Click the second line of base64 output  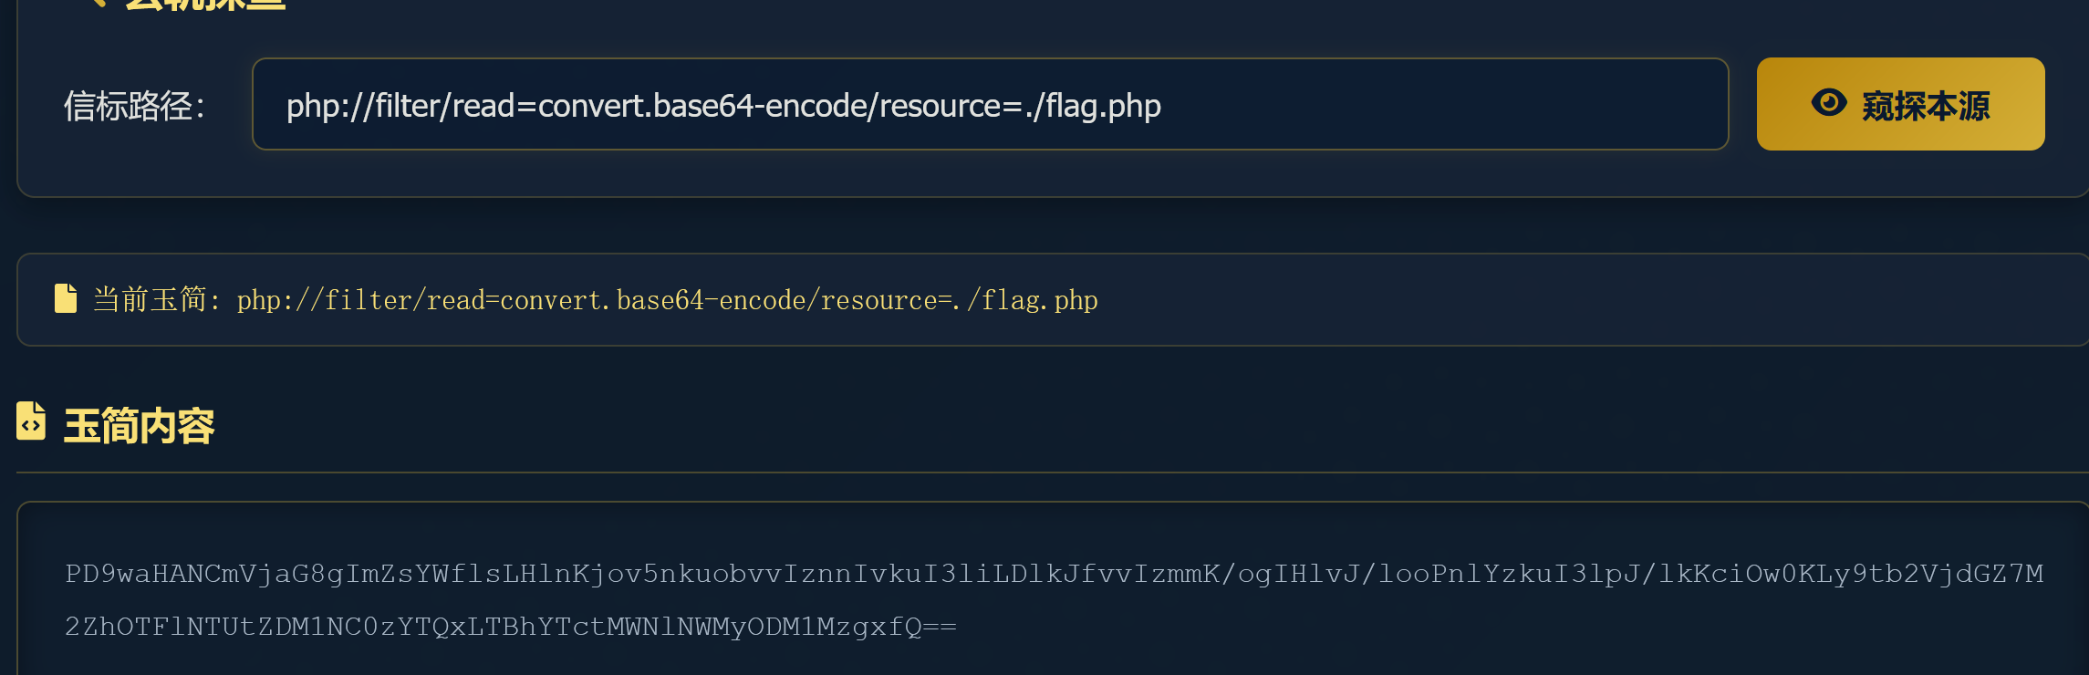[x=511, y=627]
